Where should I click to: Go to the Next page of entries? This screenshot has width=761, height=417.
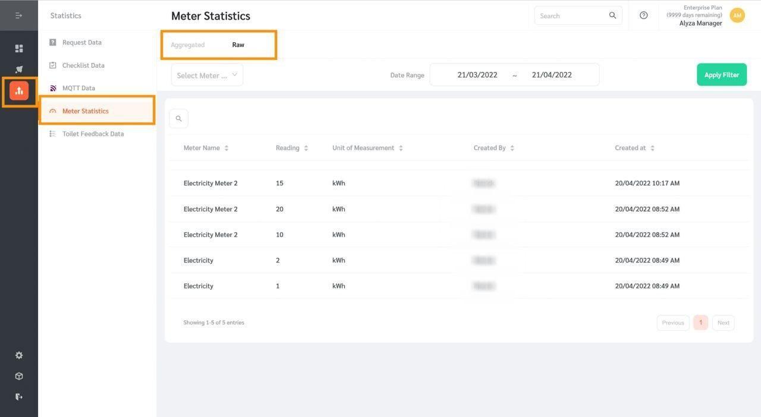723,322
